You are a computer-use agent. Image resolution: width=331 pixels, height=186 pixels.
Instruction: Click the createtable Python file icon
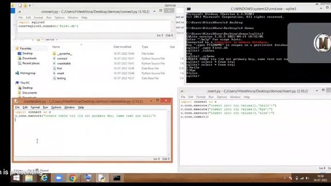[x=54, y=64]
